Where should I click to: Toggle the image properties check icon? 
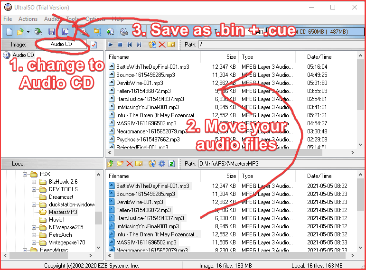[94, 44]
